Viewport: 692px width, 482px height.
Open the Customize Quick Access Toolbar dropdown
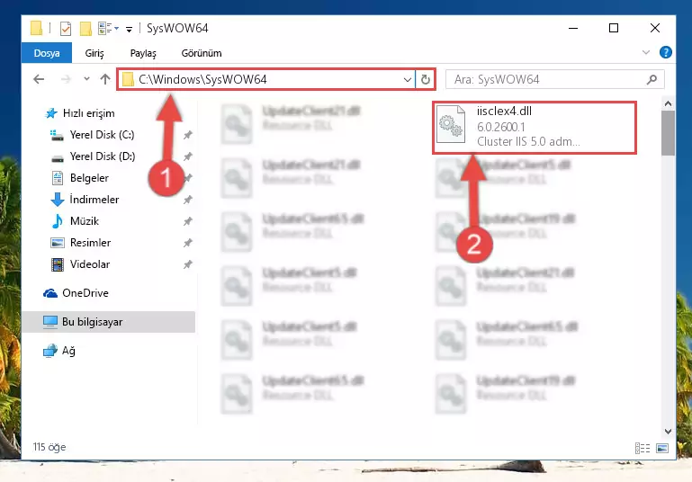(x=129, y=29)
